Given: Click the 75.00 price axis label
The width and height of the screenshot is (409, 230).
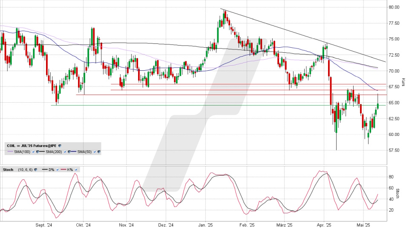Looking at the screenshot, I should point(394,39).
